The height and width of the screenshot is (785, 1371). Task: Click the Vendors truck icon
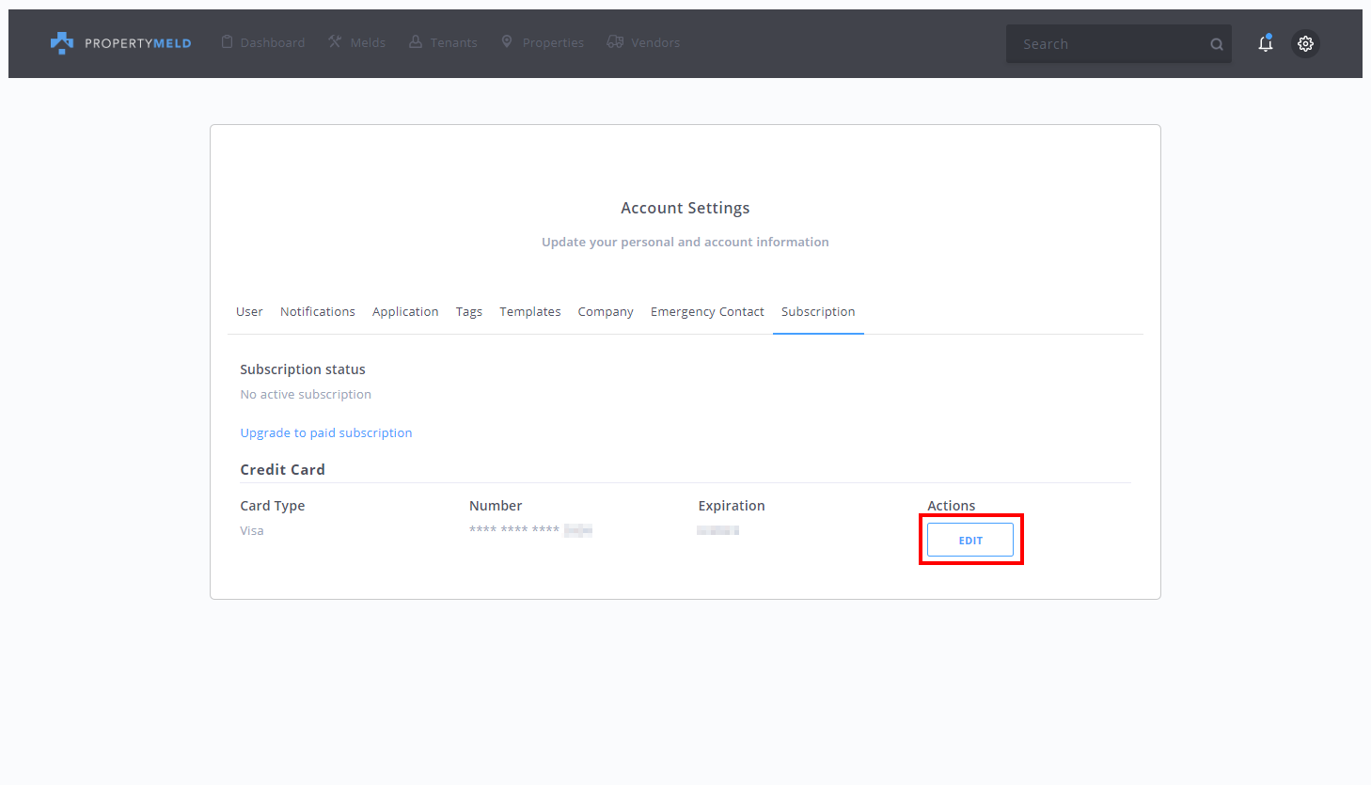coord(615,42)
